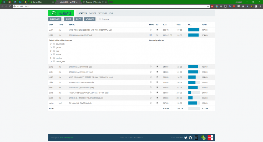Reload the page with browser refresh icon
The height and width of the screenshot is (142, 263).
(10, 6)
